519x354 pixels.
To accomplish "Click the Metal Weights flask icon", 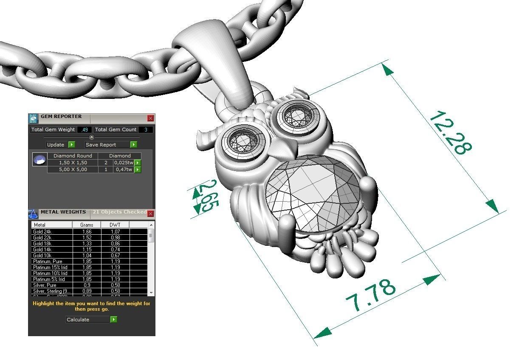I will [x=33, y=214].
